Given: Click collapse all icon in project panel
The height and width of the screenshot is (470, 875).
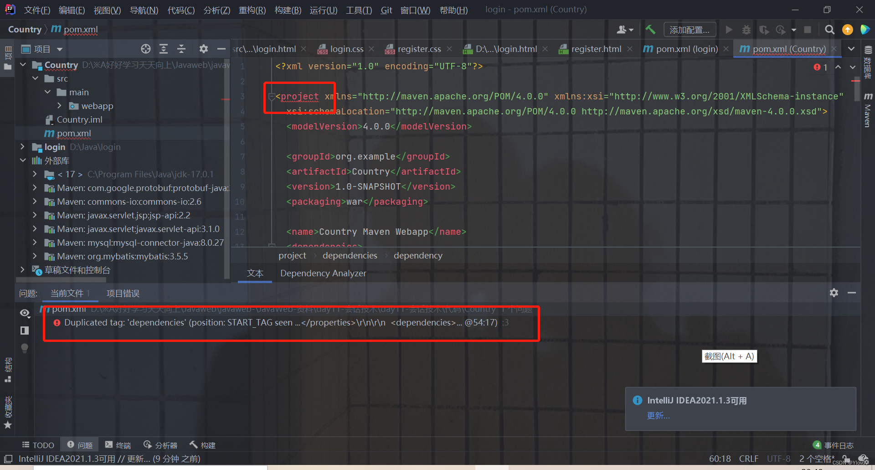Looking at the screenshot, I should click(181, 49).
